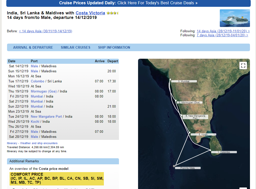This screenshot has width=256, height=189.
Task: Go to previous 14 days Asia cruise
Action: pos(45,31)
